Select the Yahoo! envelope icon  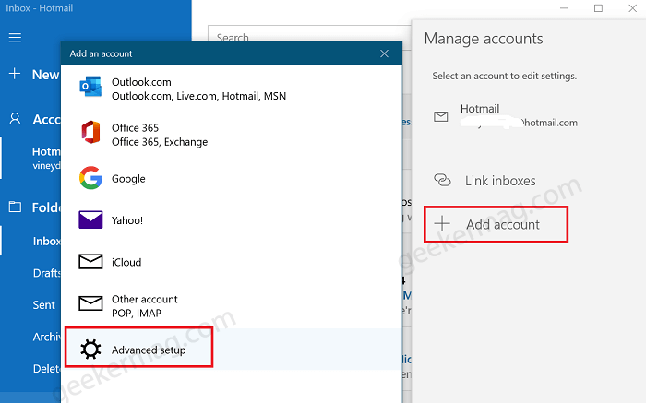point(90,219)
